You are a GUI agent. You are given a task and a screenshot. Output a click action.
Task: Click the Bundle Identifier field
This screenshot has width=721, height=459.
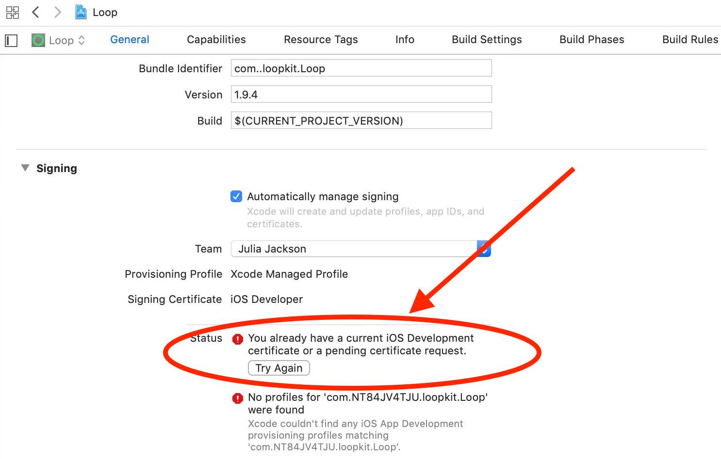click(x=361, y=68)
